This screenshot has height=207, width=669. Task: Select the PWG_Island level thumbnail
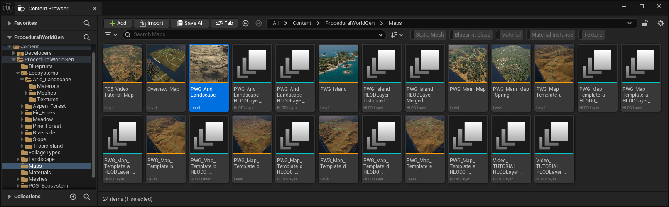point(338,64)
